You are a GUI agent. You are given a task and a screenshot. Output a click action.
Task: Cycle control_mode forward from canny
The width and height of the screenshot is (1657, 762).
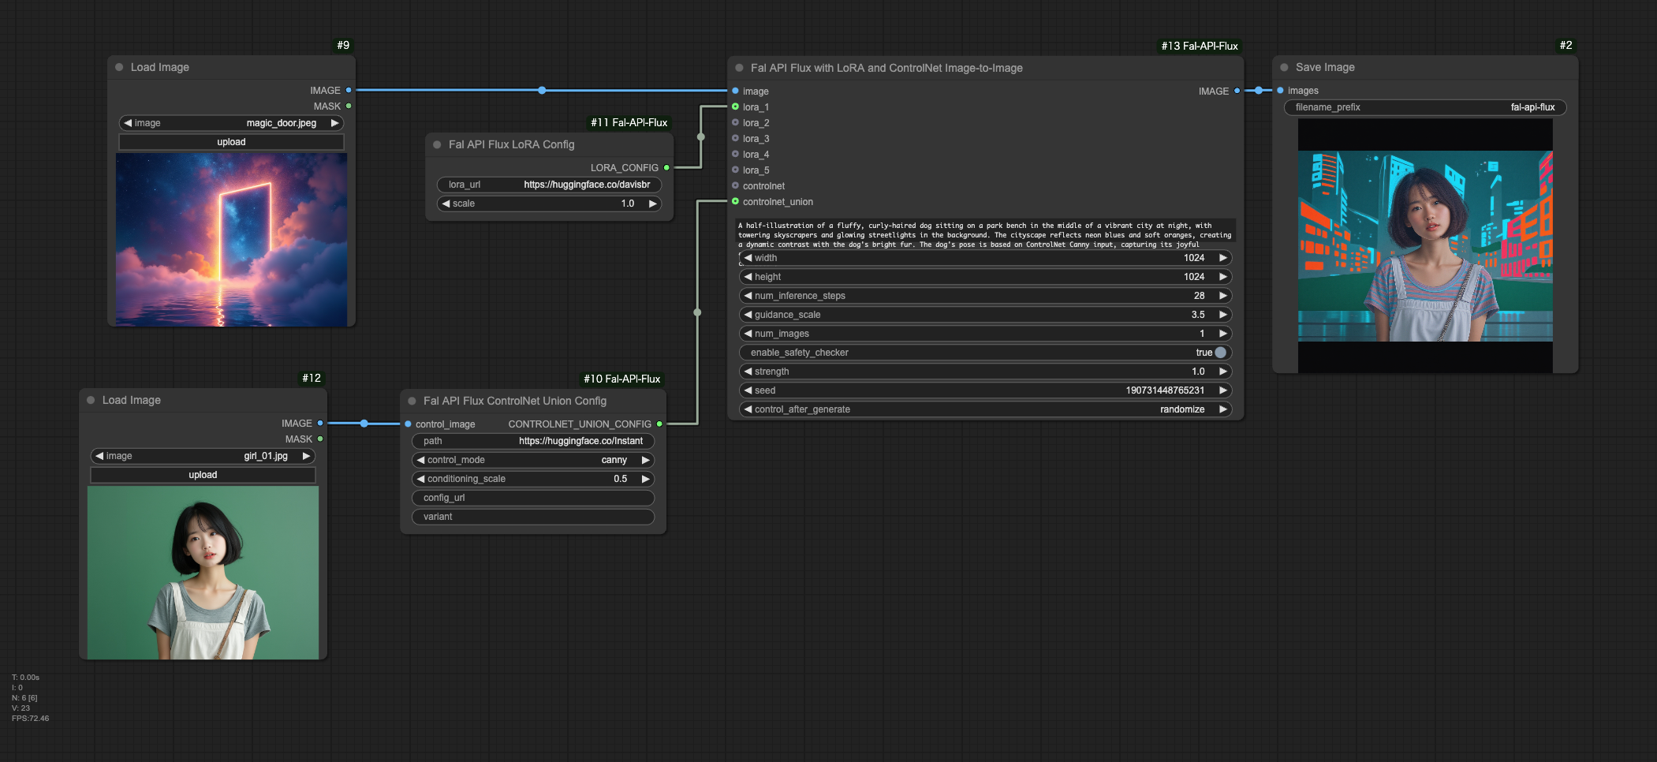click(x=645, y=459)
